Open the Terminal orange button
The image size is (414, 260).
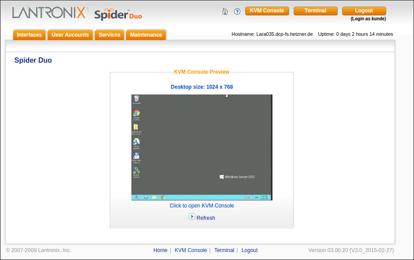316,11
